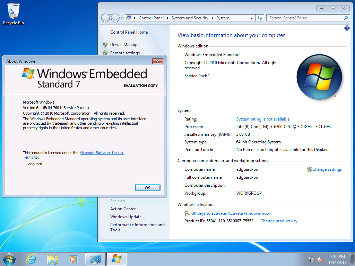
Task: Click the Service Pack 1 text in System window
Action: pos(197,76)
